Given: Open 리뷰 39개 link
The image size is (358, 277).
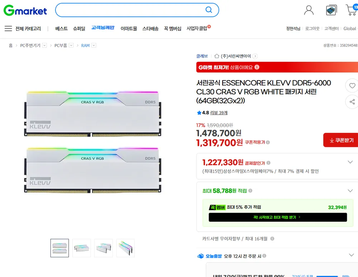Looking at the screenshot, I should click(219, 113).
